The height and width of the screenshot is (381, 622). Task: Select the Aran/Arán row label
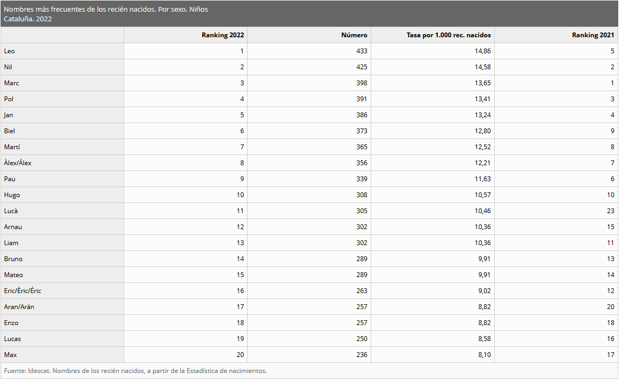pyautogui.click(x=62, y=307)
